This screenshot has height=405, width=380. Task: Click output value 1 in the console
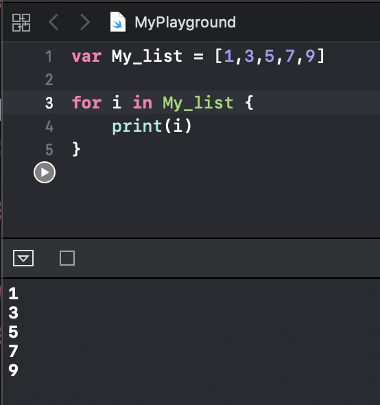tap(13, 293)
